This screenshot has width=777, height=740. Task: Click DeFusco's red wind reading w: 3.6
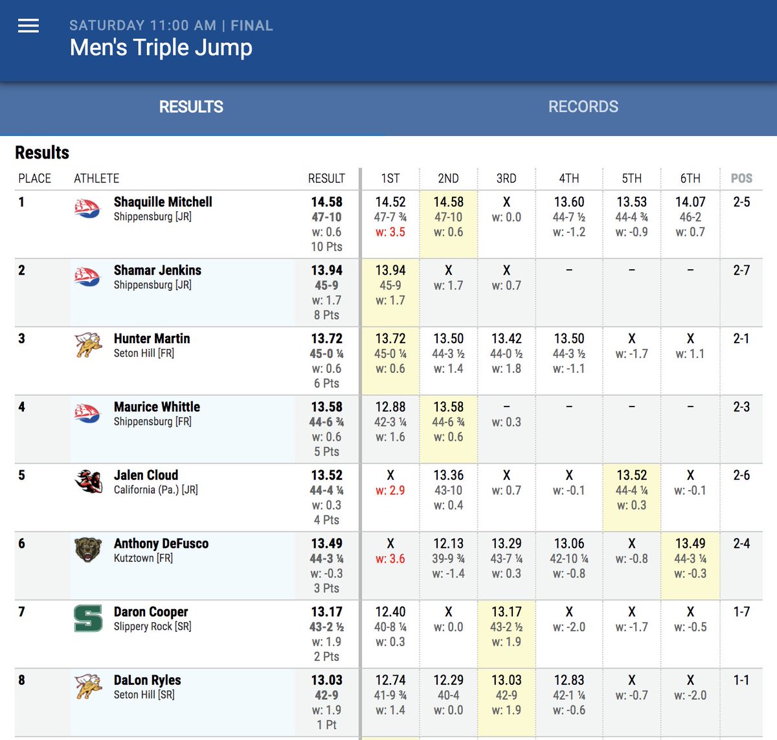point(390,558)
